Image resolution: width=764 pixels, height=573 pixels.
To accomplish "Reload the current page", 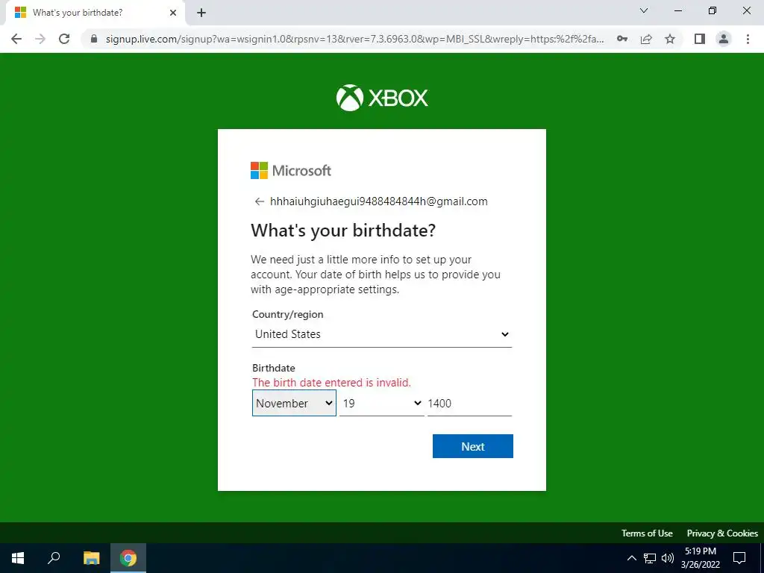I will [x=64, y=39].
